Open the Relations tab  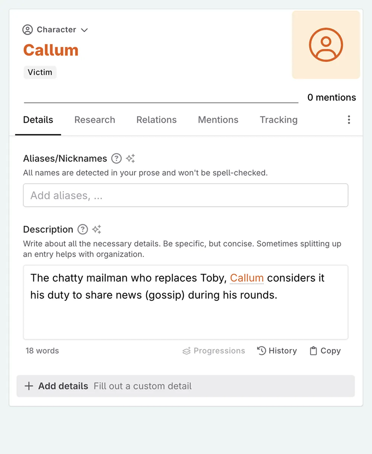click(156, 120)
